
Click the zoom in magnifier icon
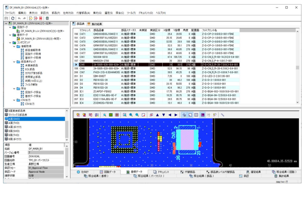131,115
